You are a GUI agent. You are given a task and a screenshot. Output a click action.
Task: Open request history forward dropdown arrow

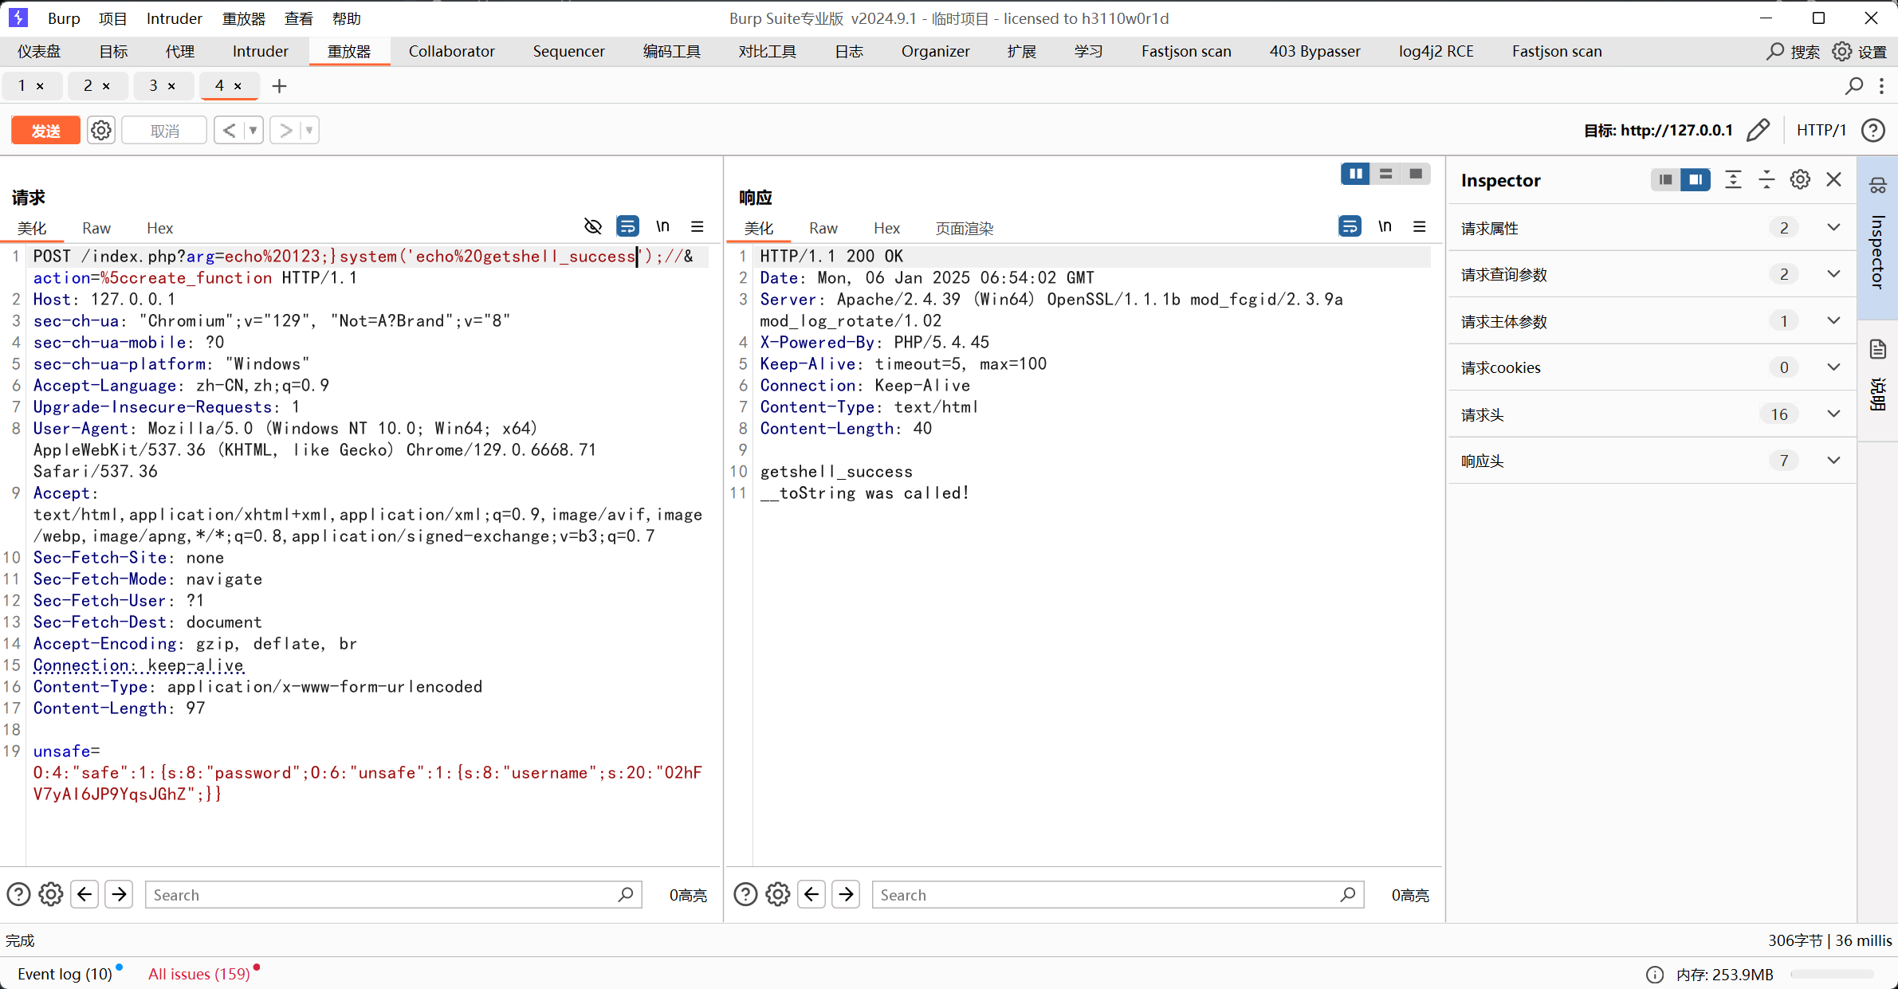coord(309,130)
